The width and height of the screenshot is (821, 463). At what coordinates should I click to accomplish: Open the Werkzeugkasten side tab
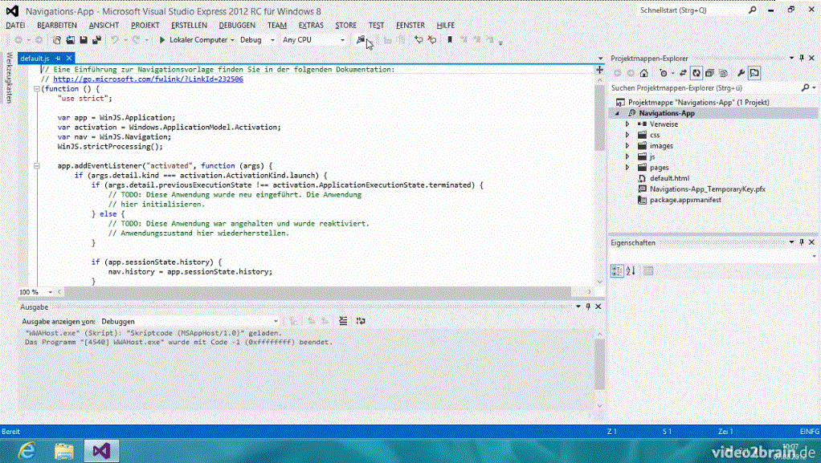[x=9, y=78]
